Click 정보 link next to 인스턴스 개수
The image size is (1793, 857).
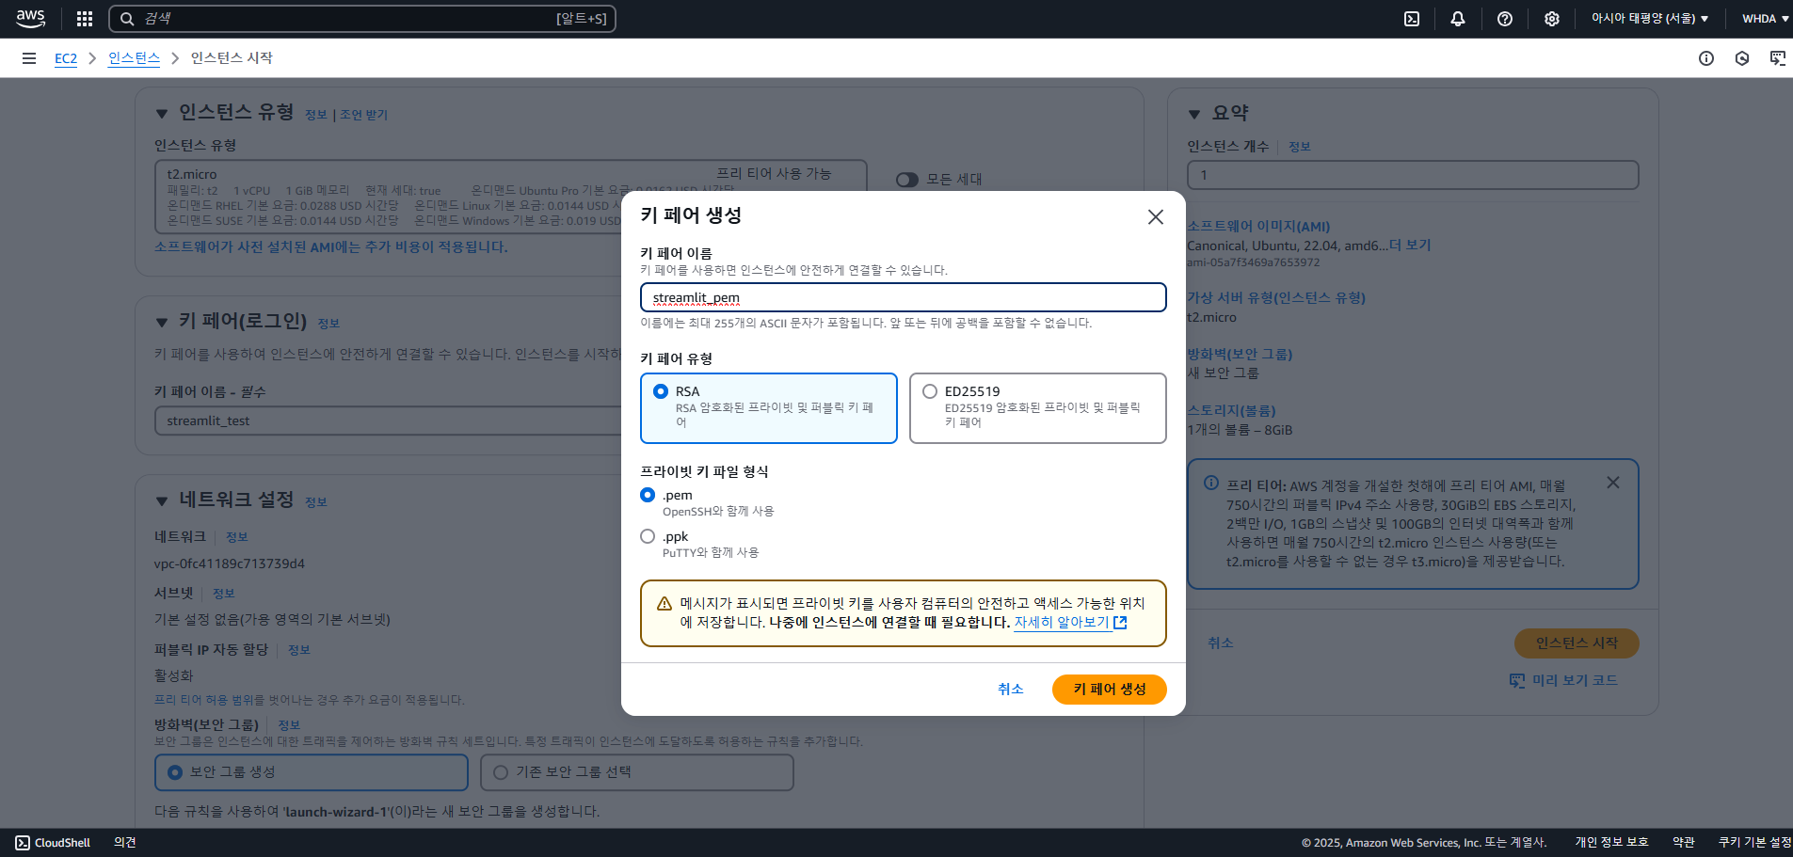[1299, 147]
